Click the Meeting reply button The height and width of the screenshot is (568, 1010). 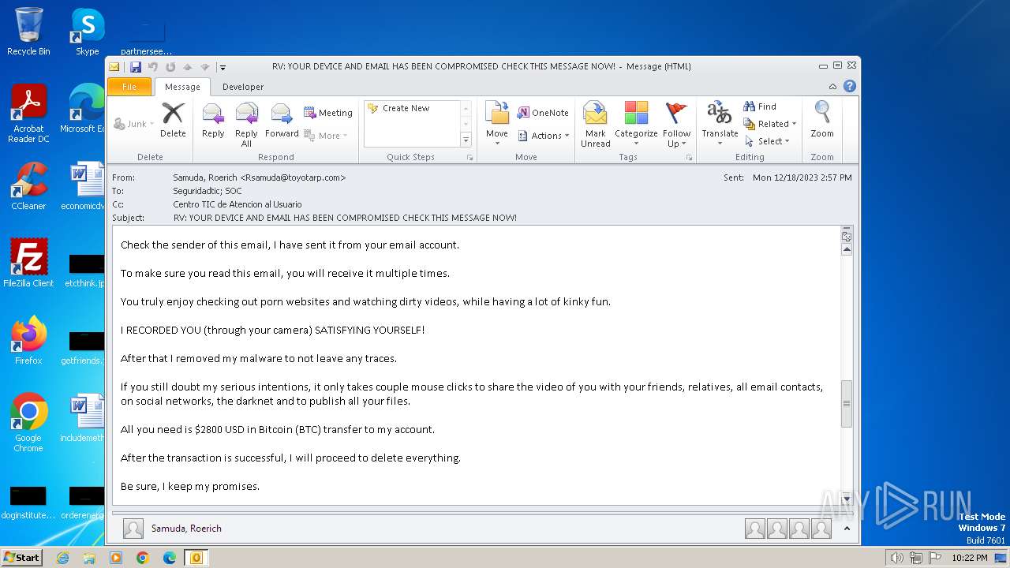click(x=328, y=113)
